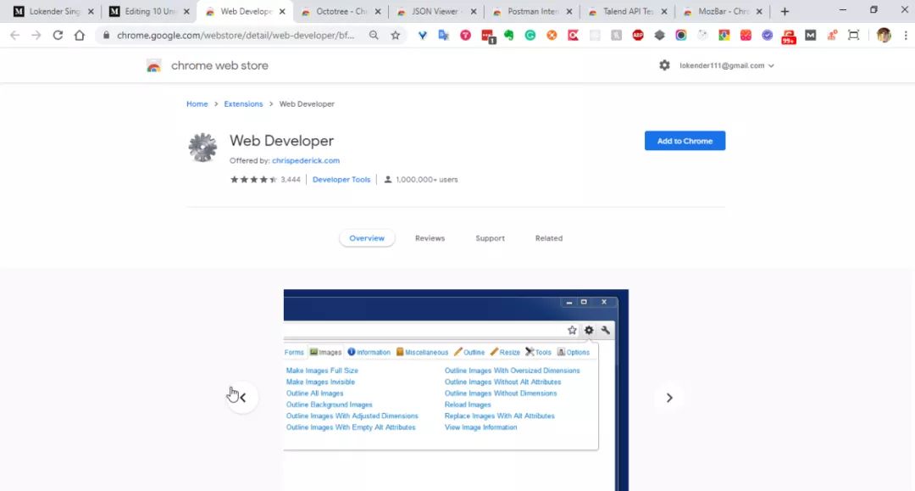Switch to the Overview tab

click(367, 238)
